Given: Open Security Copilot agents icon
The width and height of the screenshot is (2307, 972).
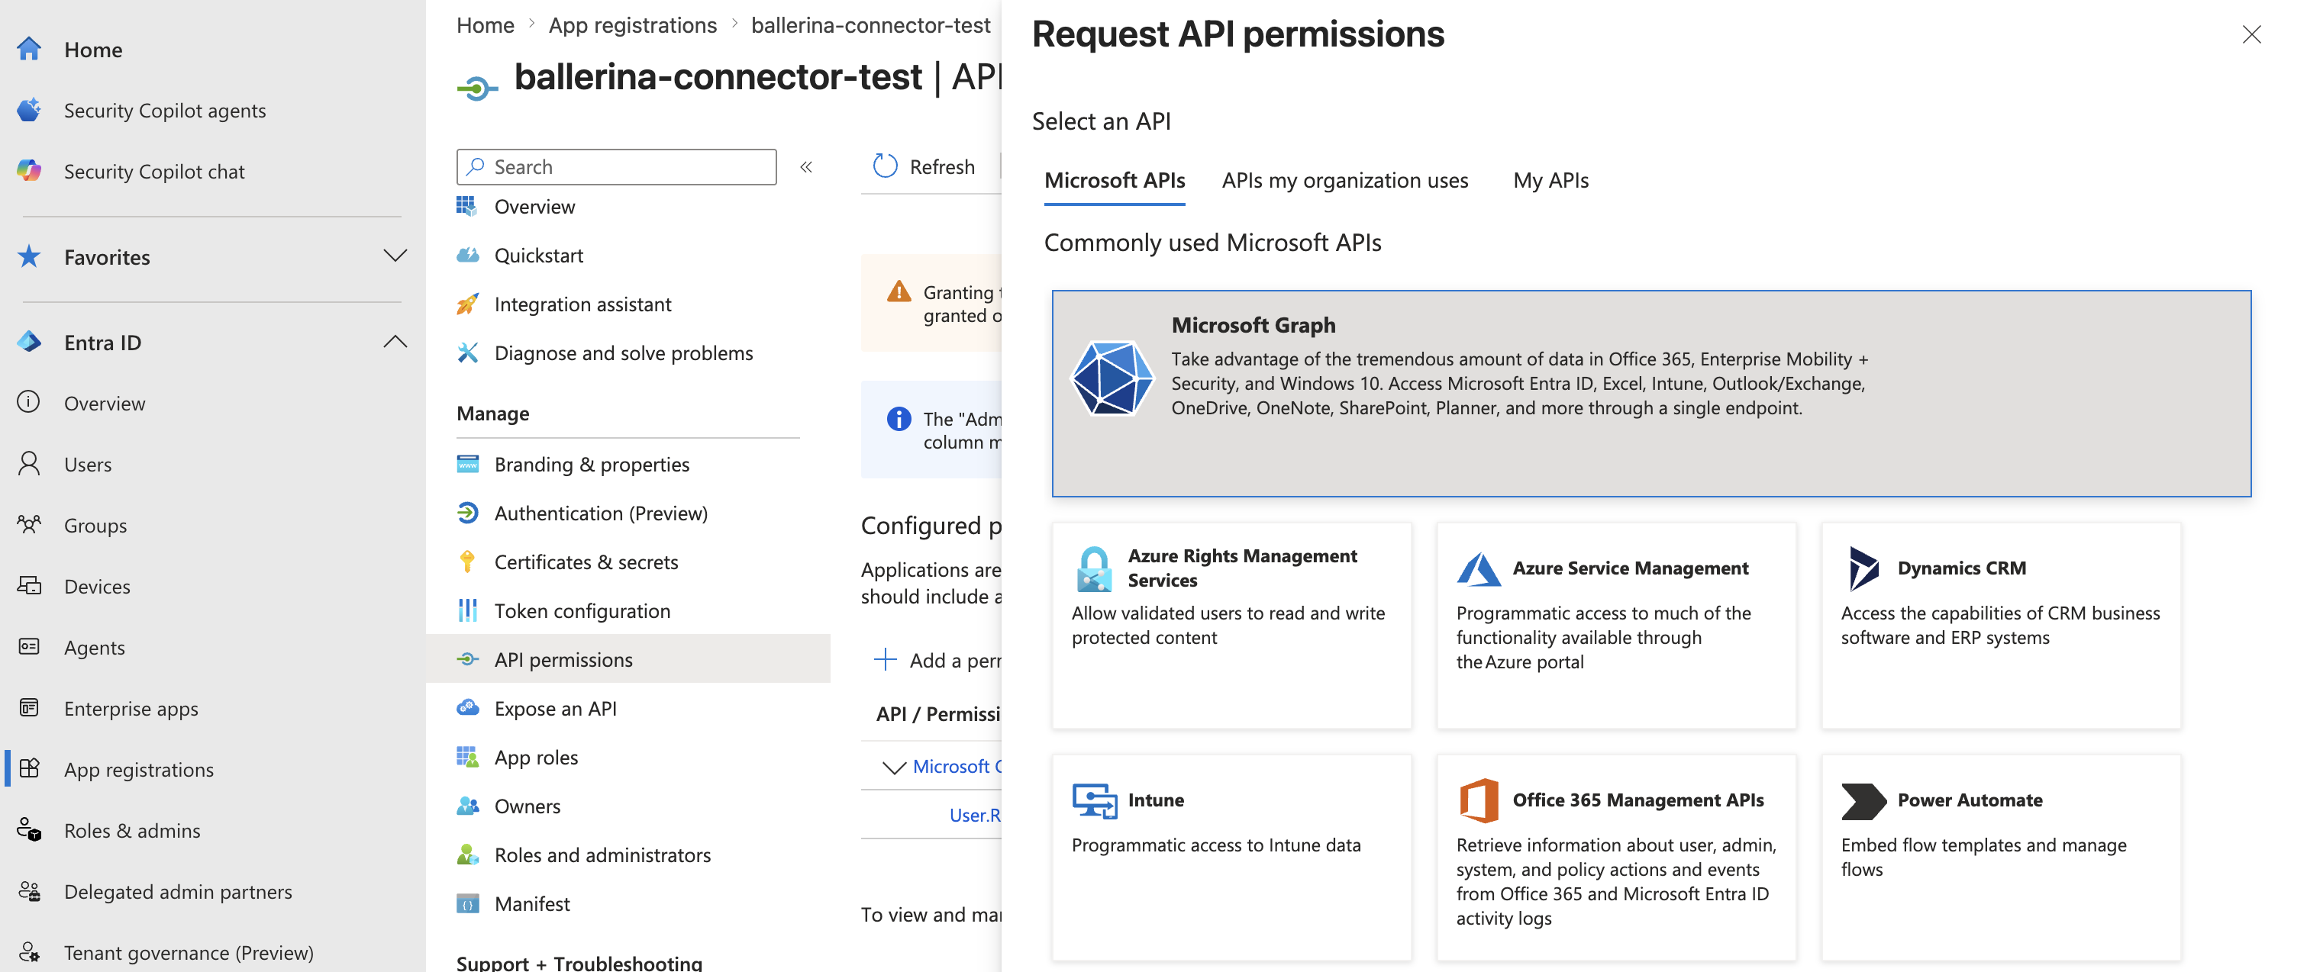Looking at the screenshot, I should click(x=29, y=110).
